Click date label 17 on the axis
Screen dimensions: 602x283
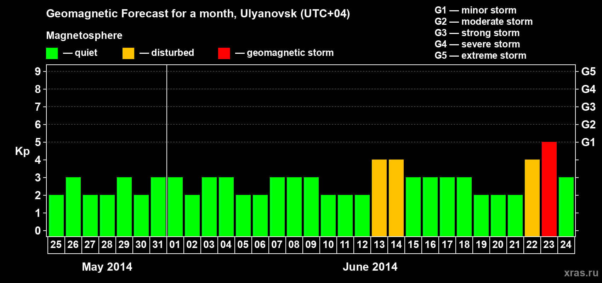click(447, 244)
